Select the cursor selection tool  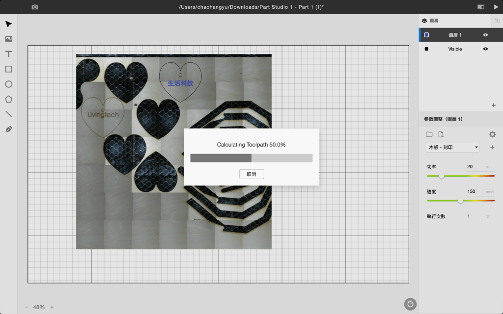tap(8, 24)
